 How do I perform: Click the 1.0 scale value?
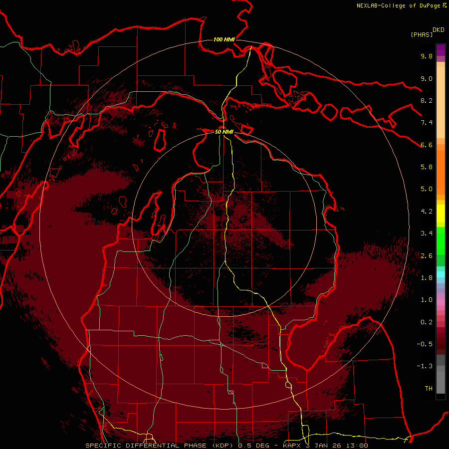427,300
